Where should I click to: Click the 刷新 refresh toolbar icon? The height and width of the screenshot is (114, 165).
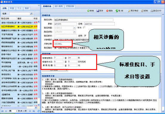[x=117, y=11]
